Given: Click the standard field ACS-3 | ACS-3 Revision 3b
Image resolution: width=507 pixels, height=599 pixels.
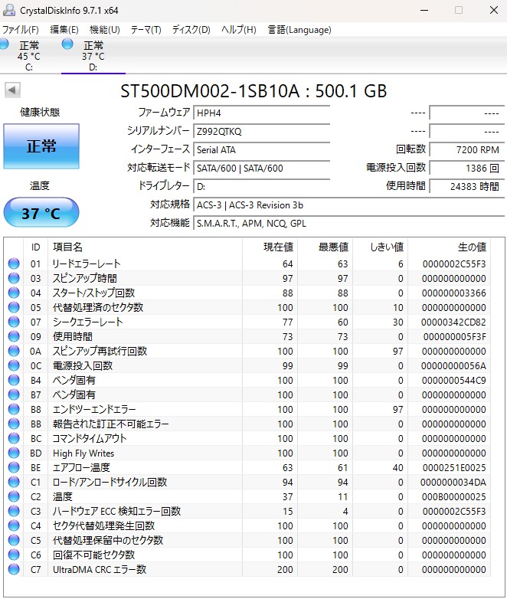Looking at the screenshot, I should 348,205.
